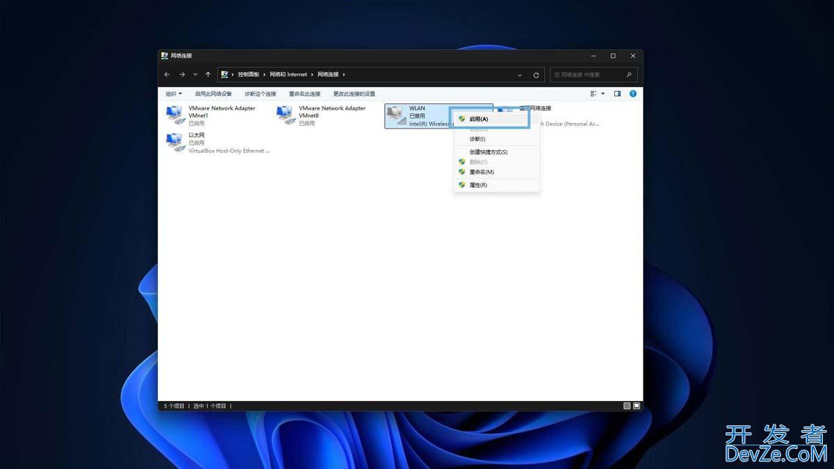Click 控制面板 in the address breadcrumb
Screen dimensions: 834x469
click(x=248, y=74)
